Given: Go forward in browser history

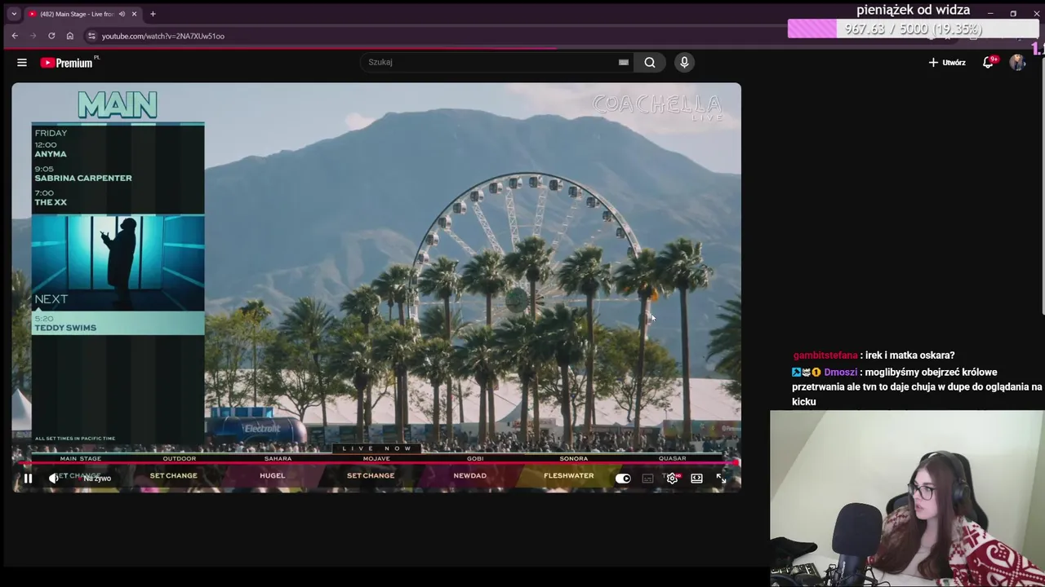Looking at the screenshot, I should [33, 36].
